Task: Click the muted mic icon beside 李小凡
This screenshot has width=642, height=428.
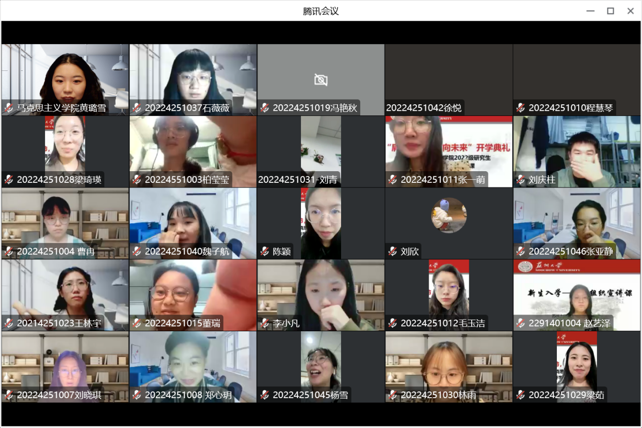Action: point(265,324)
